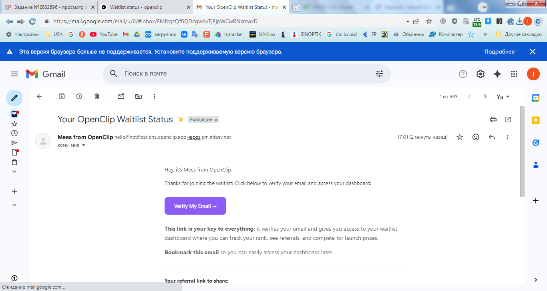Viewport: 547px width, 291px height.
Task: Click 'Подробнее' in browser warning bar
Action: (499, 52)
